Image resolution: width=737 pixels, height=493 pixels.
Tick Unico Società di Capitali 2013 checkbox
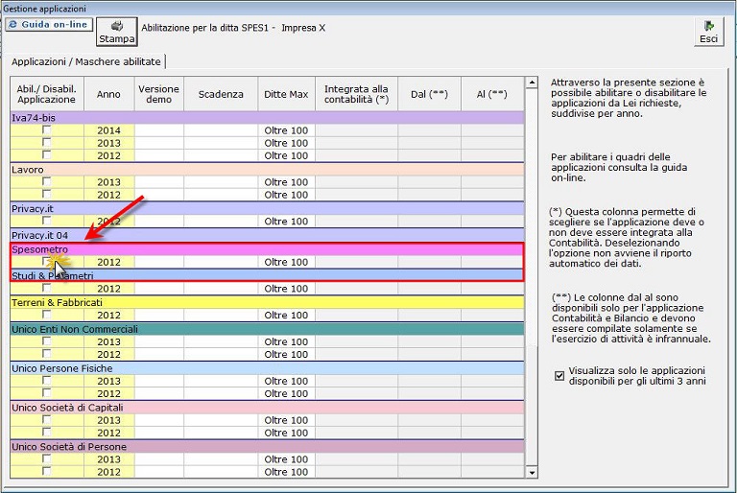46,420
